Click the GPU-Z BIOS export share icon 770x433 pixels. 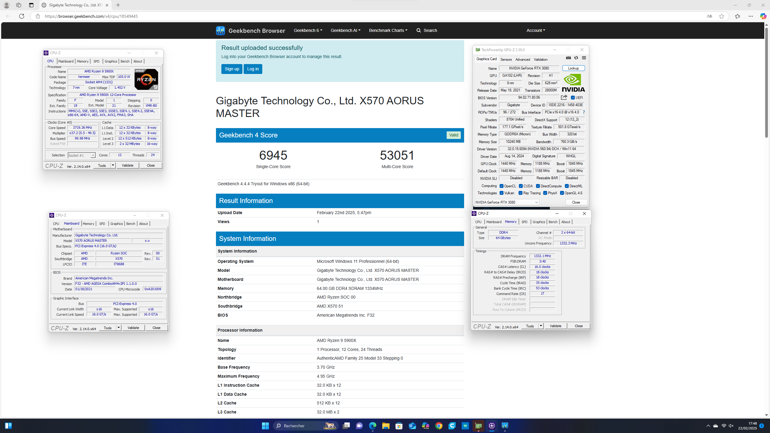click(564, 97)
